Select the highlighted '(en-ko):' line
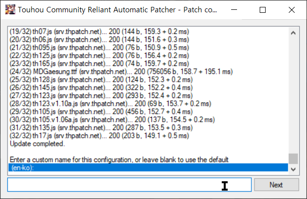Viewport: 307px width, 199px height. tap(148, 167)
